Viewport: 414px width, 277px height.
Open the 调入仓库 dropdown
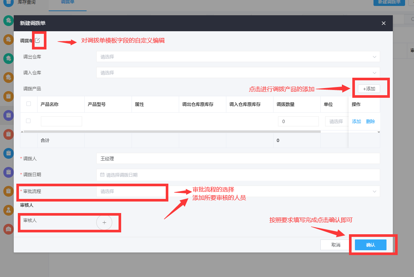coord(238,73)
